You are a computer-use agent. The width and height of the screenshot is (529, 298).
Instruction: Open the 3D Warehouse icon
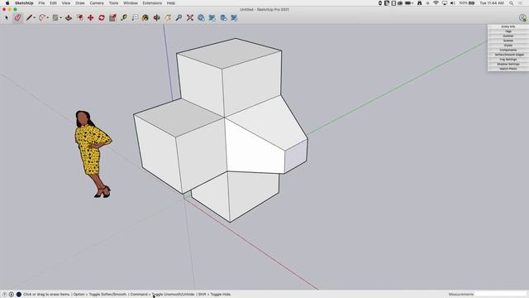pyautogui.click(x=201, y=17)
